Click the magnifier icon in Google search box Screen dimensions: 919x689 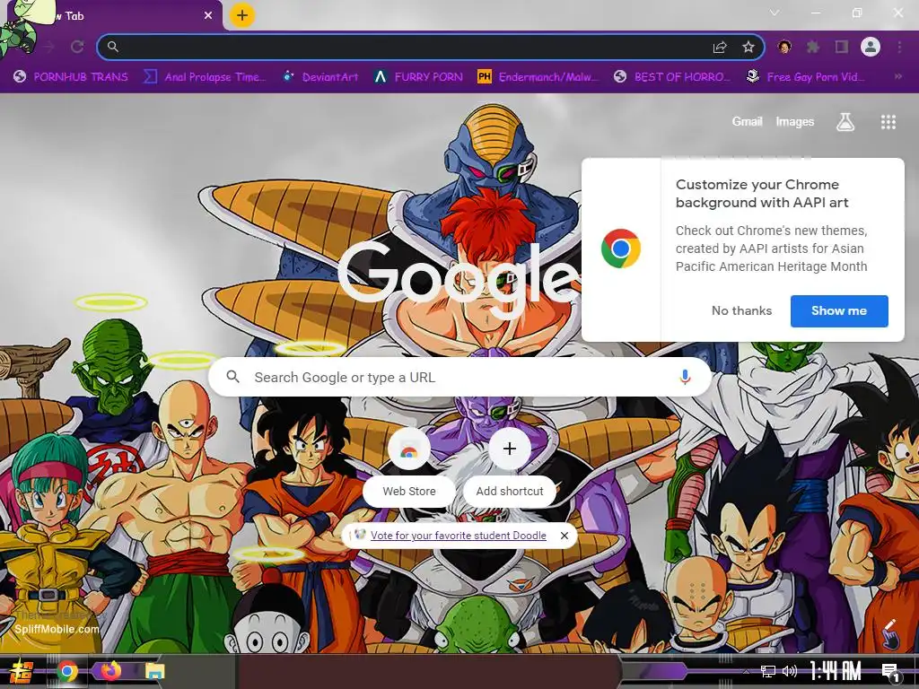coord(232,377)
